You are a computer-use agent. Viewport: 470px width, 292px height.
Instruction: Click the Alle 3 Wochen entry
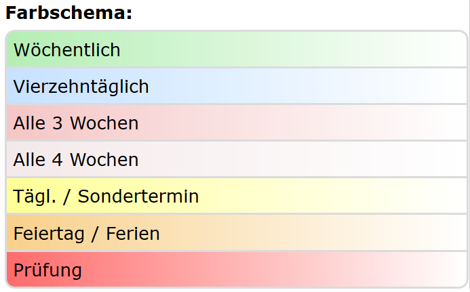pyautogui.click(x=75, y=123)
